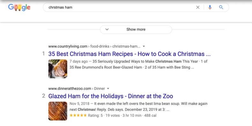
Task: Click the 'Rating: 5 · 19 votes' text
Action: coord(104,115)
